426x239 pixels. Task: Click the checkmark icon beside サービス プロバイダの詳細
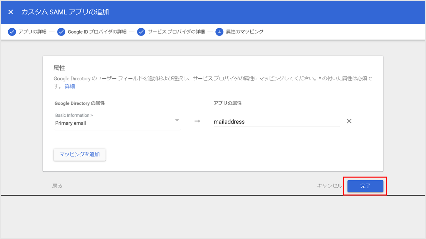tap(141, 32)
